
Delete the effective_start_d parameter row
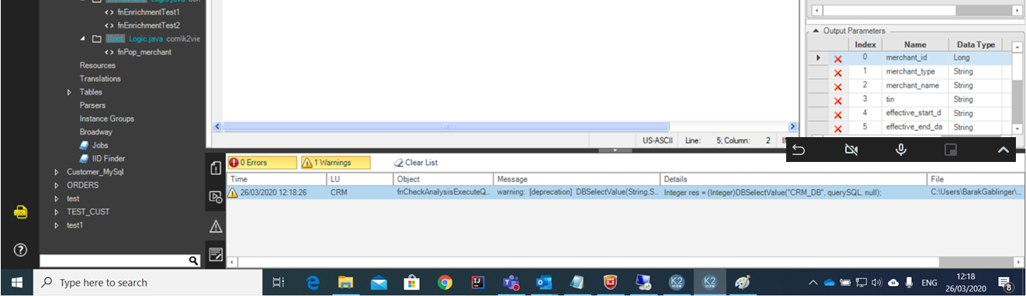[838, 115]
